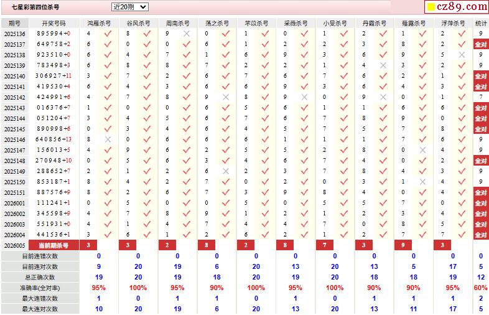Click the 全对 badge in row 2025143

pyautogui.click(x=480, y=108)
